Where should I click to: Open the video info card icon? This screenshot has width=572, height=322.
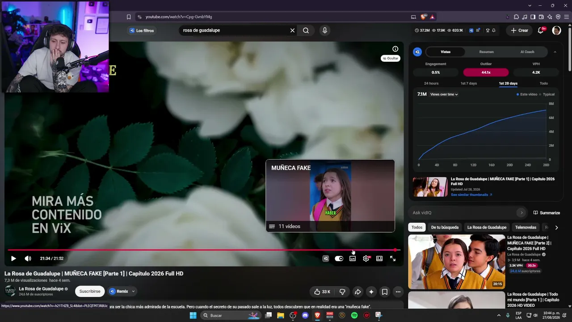[x=395, y=49]
